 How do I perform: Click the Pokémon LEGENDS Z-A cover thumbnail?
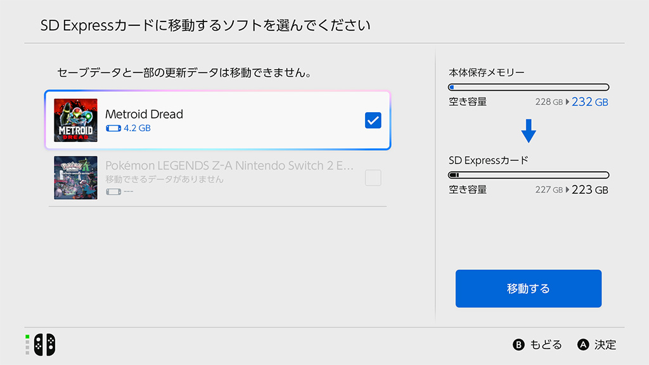[x=76, y=178]
